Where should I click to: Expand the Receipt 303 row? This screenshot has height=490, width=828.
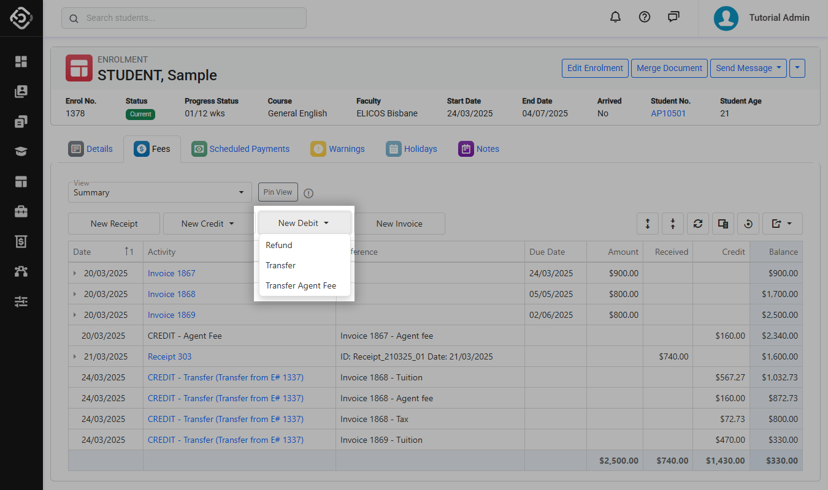75,356
